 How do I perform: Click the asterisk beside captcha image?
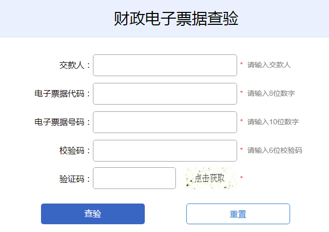(241, 178)
